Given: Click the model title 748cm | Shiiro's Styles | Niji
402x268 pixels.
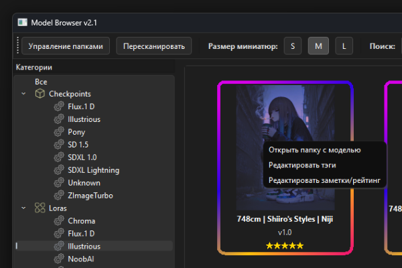Looking at the screenshot, I should [285, 219].
